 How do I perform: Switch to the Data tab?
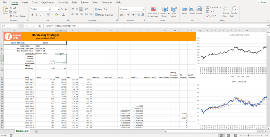tap(75, 2)
